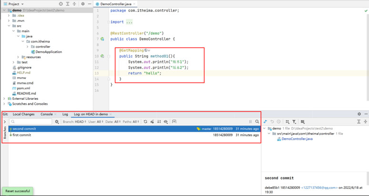Close the Console tab
369x196 pixels.
[55, 114]
